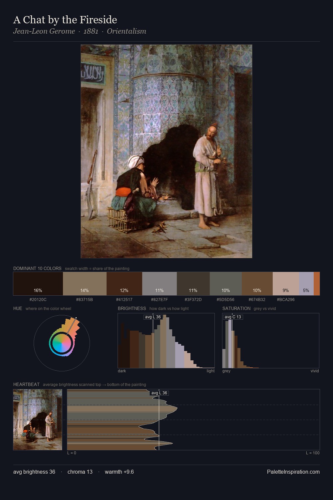Select the #BCA296 pale pink swatch
This screenshot has height=500, width=333.
pyautogui.click(x=286, y=284)
